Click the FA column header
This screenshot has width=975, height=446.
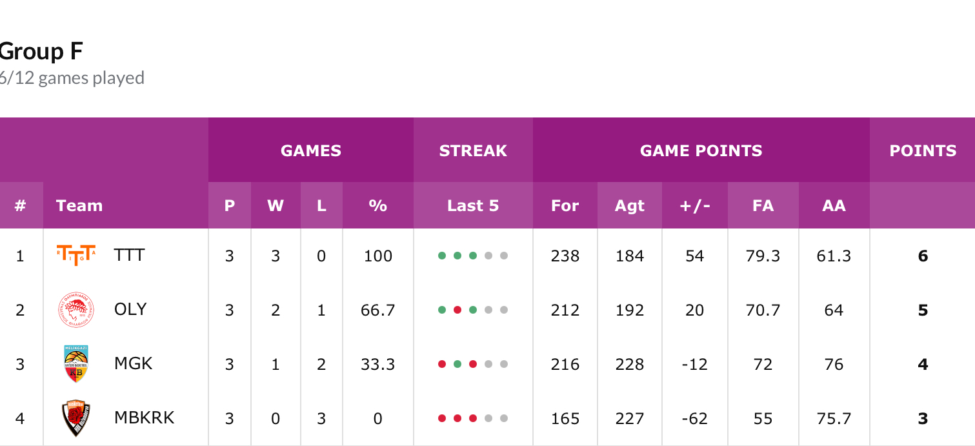pos(763,206)
